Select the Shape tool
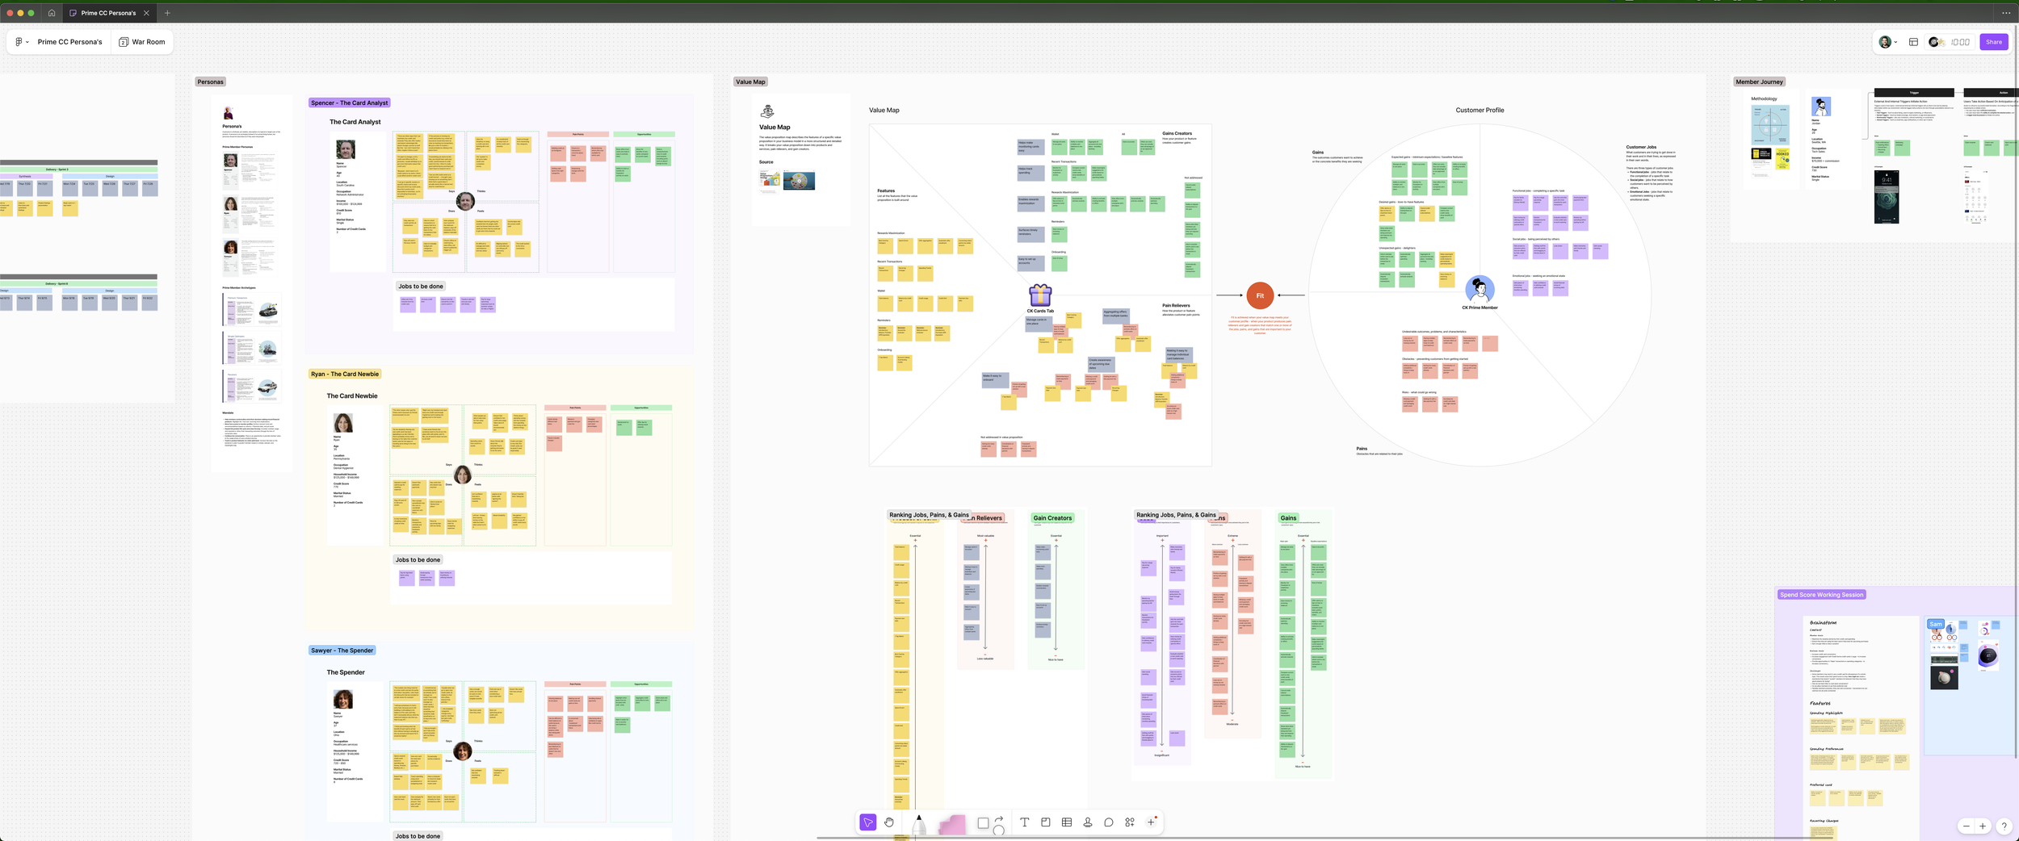The height and width of the screenshot is (841, 2019). coord(982,822)
